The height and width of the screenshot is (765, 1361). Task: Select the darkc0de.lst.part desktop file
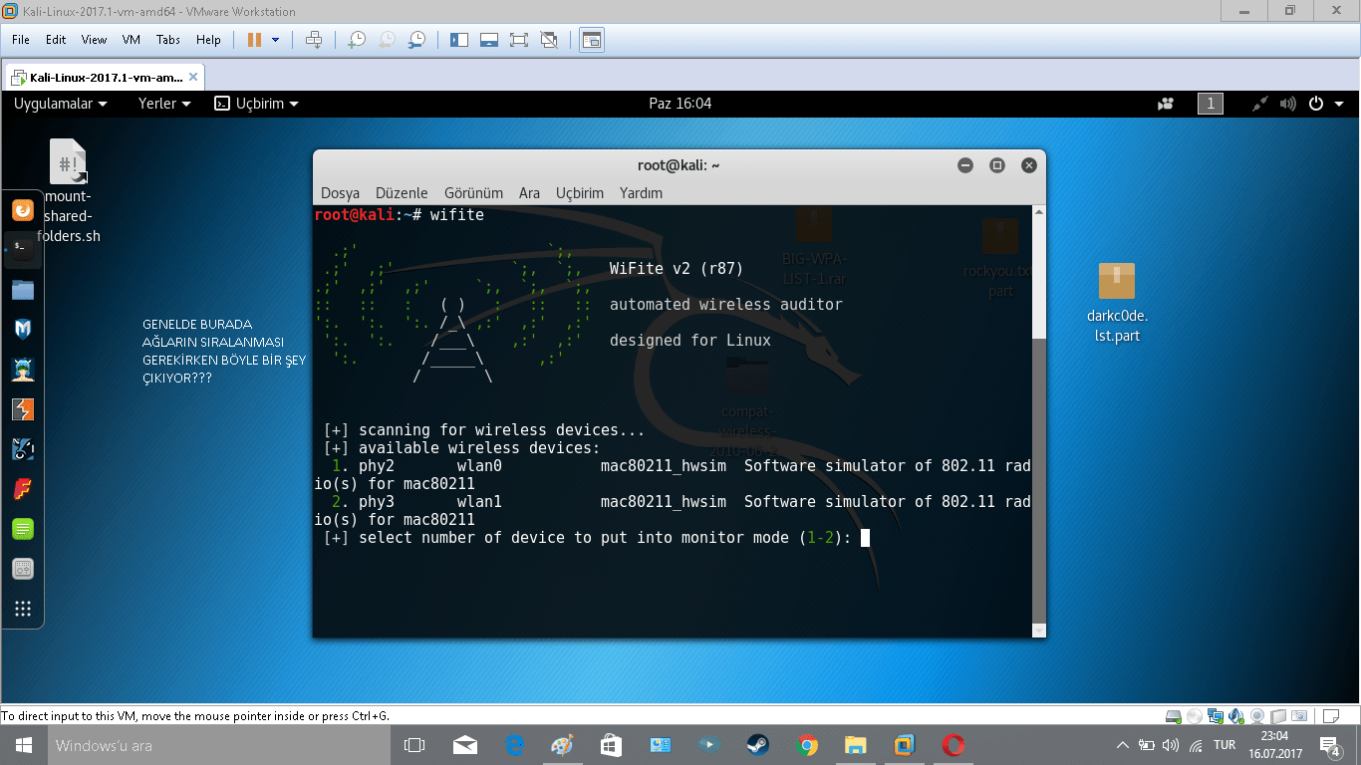pos(1117,303)
